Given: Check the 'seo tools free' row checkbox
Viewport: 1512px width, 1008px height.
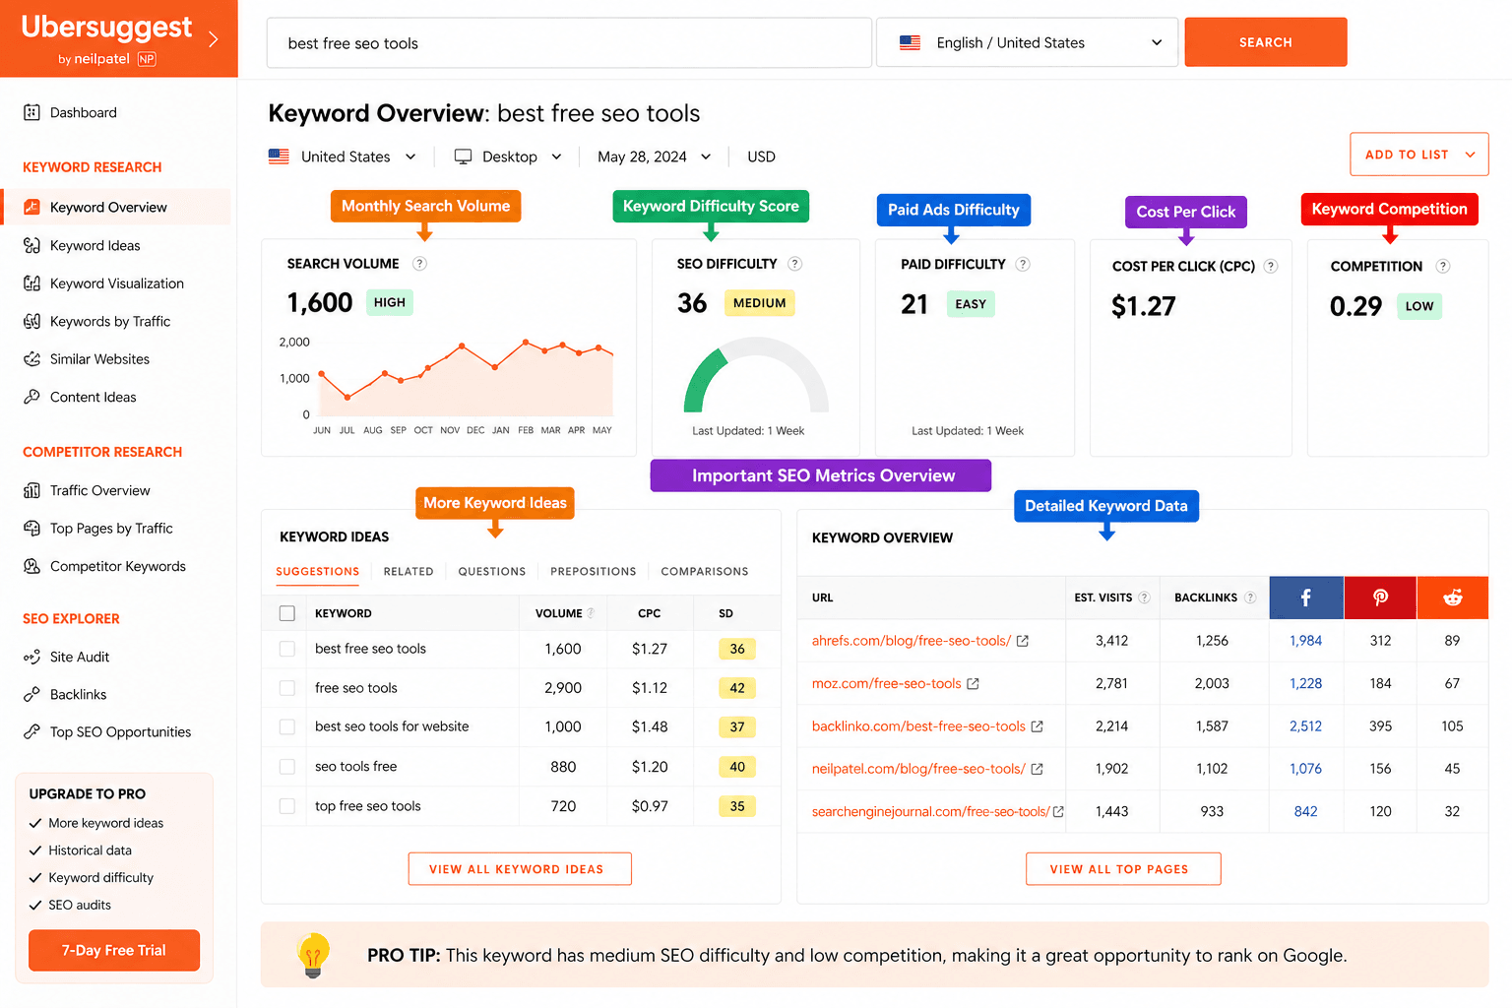Looking at the screenshot, I should pos(287,767).
